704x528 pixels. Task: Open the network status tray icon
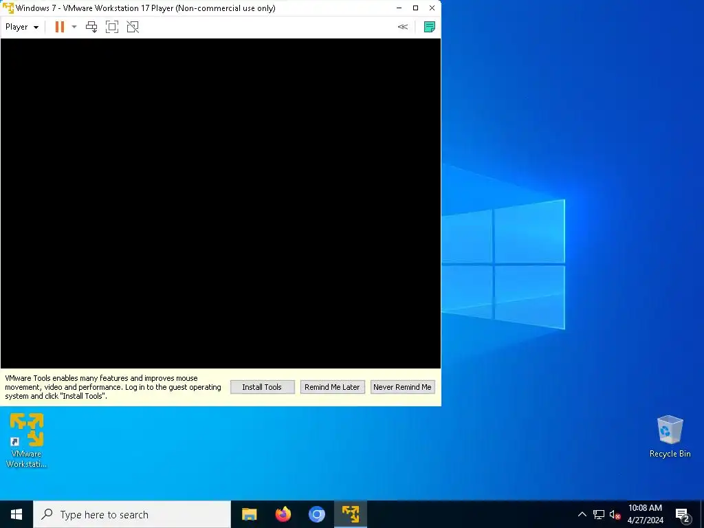[x=599, y=514]
